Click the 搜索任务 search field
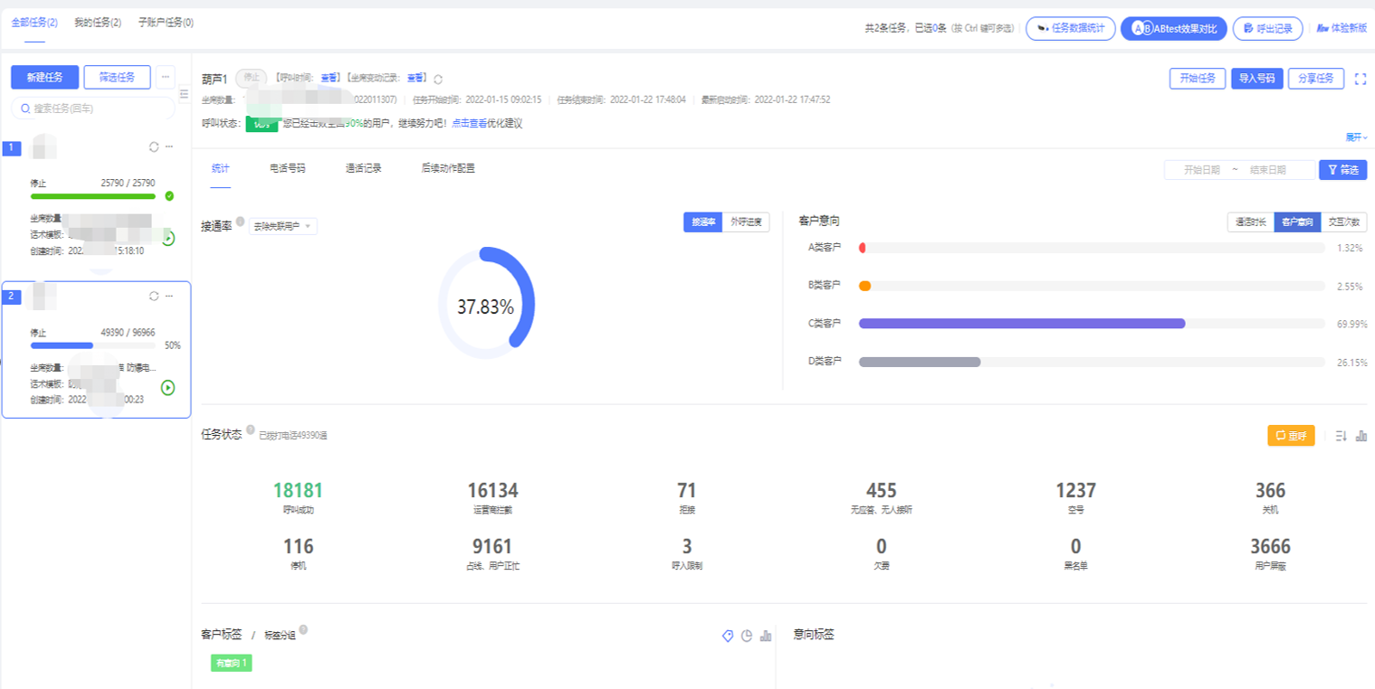Image resolution: width=1375 pixels, height=689 pixels. [93, 109]
